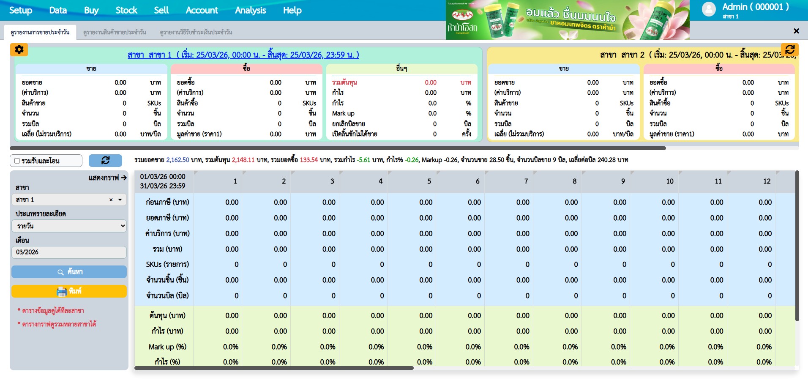
Task: Open the Stock menu
Action: point(126,10)
